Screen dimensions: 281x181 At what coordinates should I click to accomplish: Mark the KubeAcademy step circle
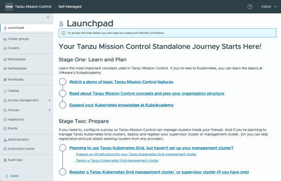(63, 105)
